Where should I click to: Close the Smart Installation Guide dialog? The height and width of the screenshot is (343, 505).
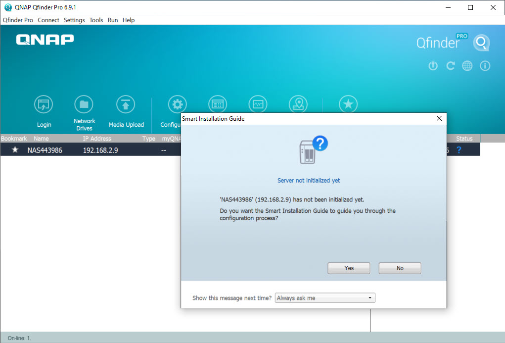tap(439, 118)
